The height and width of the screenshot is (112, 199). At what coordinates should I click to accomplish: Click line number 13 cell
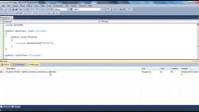pyautogui.click(x=161, y=72)
